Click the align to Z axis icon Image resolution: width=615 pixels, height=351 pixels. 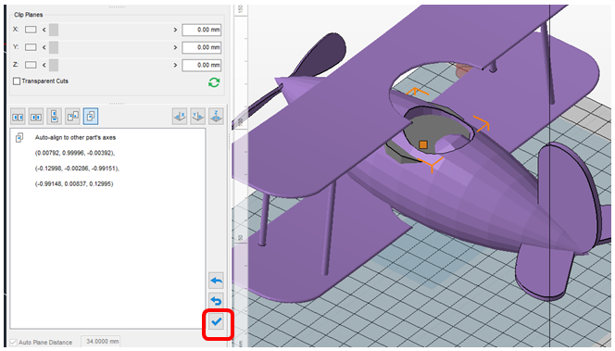(x=216, y=117)
